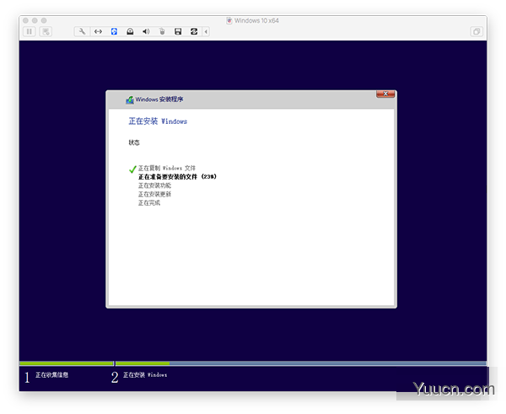The width and height of the screenshot is (506, 414).
Task: Click the step 2 installation progress bar
Action: pyautogui.click(x=301, y=363)
